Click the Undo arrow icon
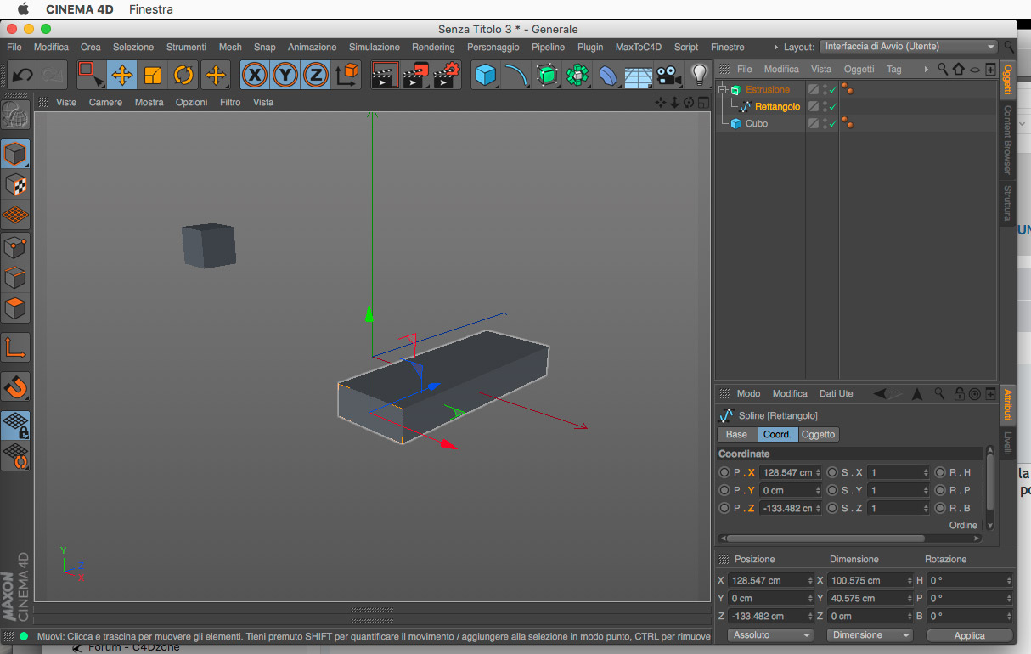The height and width of the screenshot is (654, 1031). tap(23, 75)
